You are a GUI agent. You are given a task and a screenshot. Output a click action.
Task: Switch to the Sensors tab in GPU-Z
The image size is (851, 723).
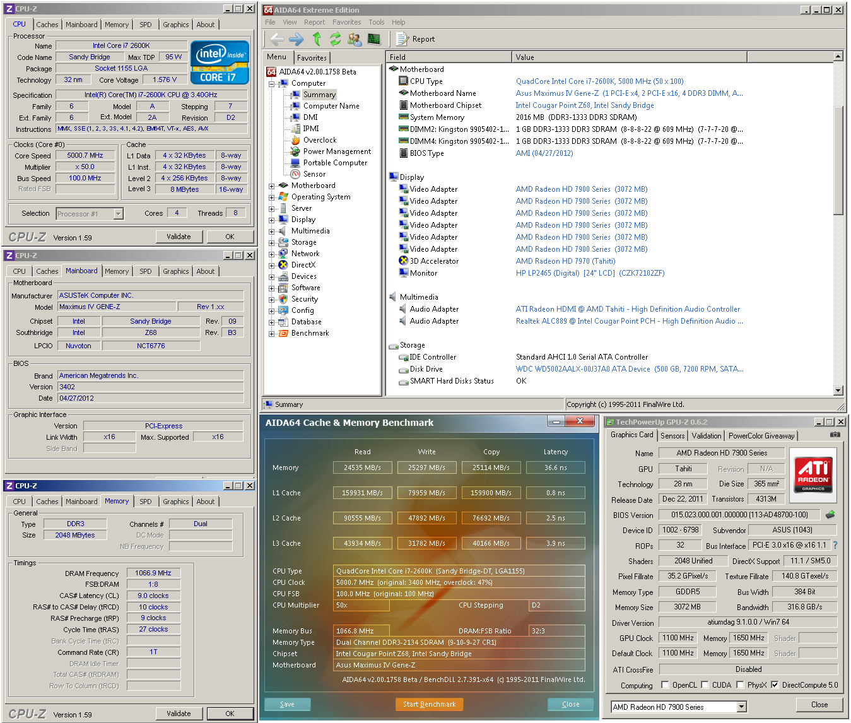(x=672, y=436)
